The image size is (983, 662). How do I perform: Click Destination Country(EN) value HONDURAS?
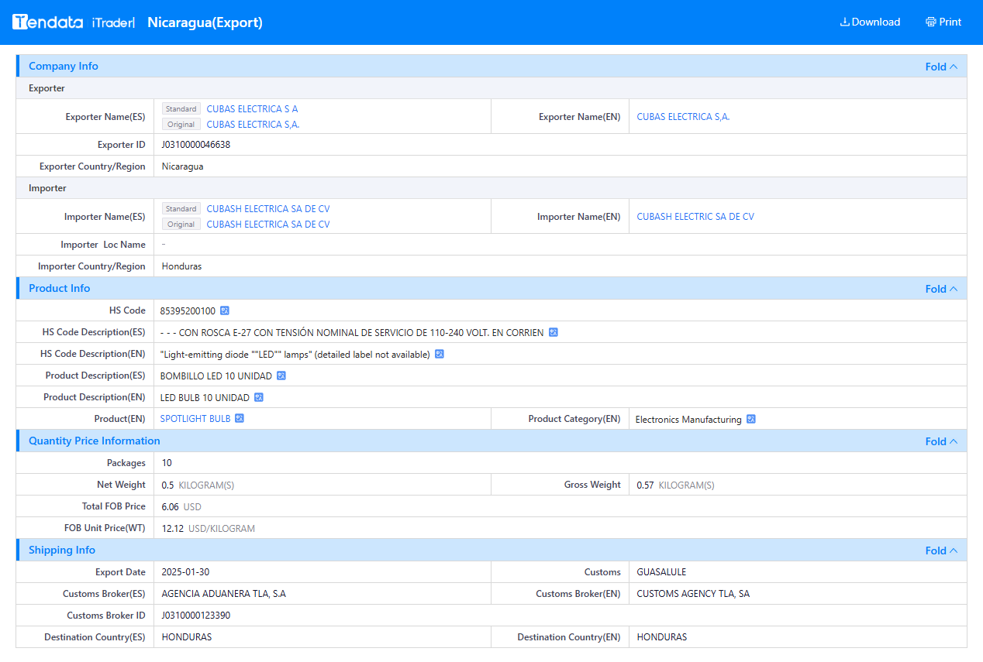662,637
